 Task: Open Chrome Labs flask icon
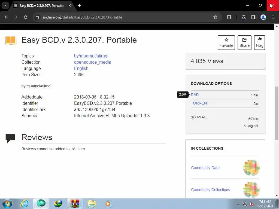click(x=243, y=17)
